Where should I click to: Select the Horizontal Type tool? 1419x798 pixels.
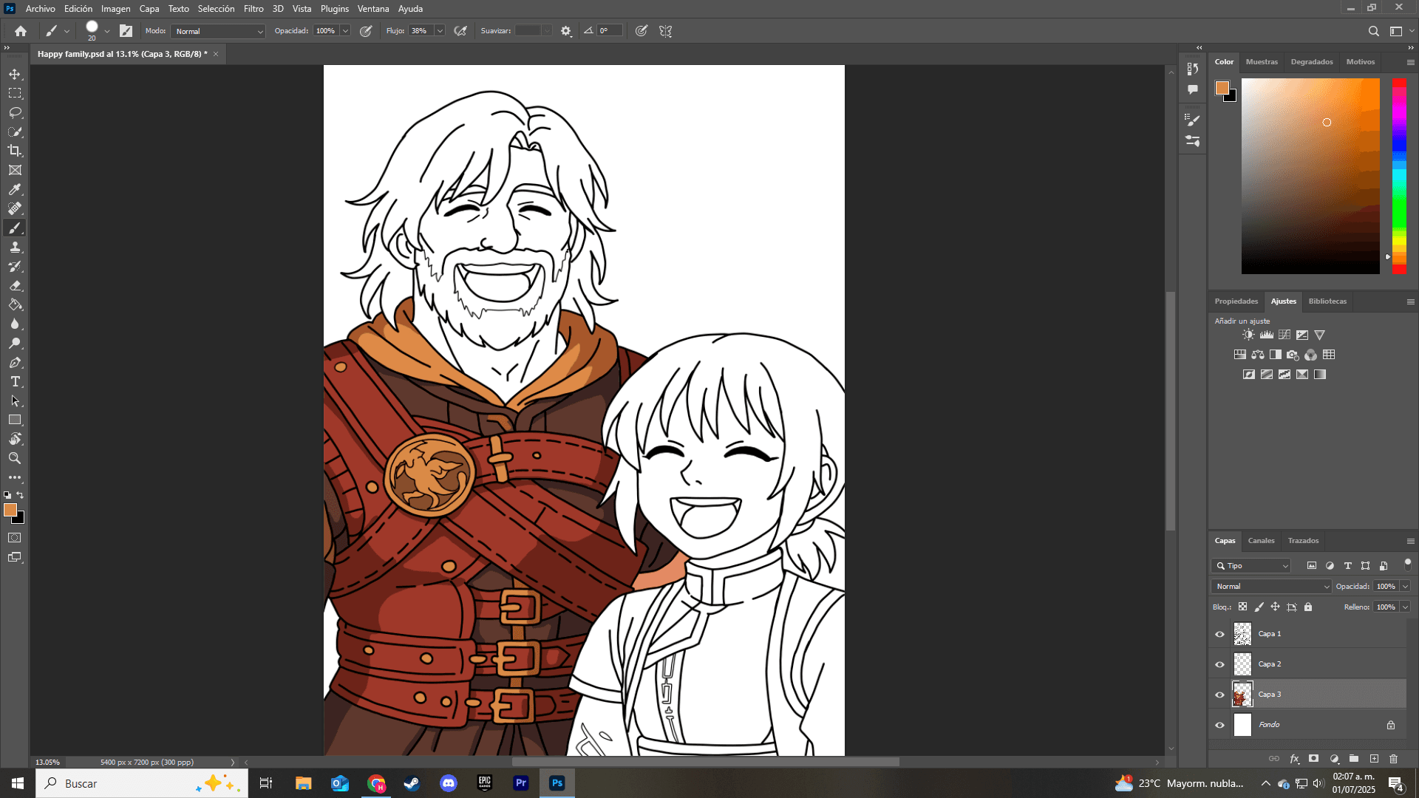pos(15,381)
